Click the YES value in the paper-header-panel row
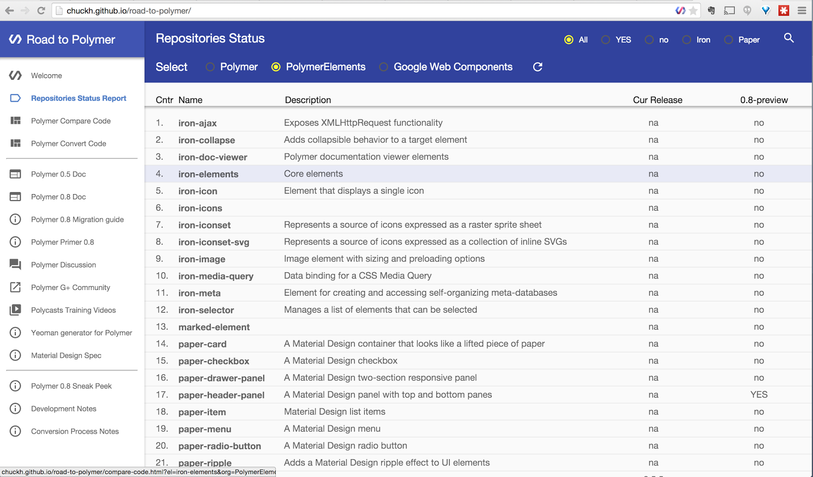 (759, 395)
